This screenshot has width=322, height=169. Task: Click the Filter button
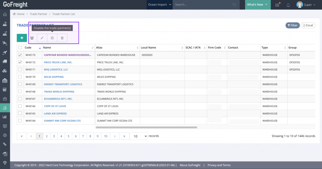tap(292, 25)
